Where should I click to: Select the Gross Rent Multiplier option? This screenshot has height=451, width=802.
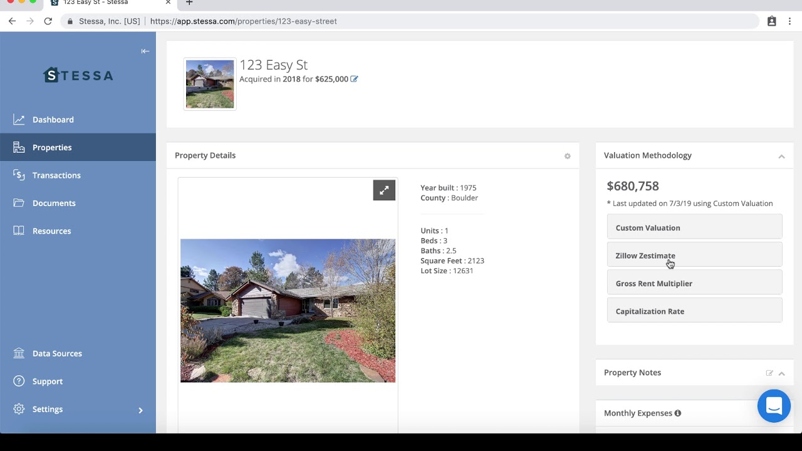click(694, 284)
